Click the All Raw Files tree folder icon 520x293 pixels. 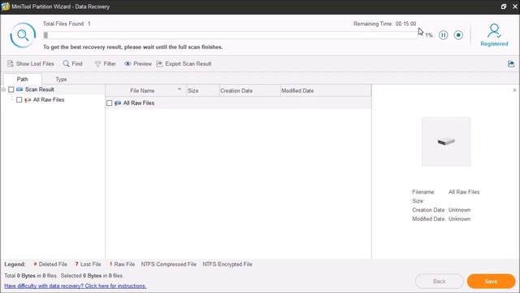click(28, 99)
